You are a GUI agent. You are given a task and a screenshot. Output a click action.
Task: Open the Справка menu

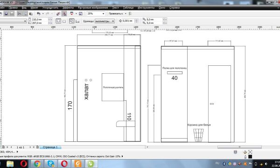point(174,7)
